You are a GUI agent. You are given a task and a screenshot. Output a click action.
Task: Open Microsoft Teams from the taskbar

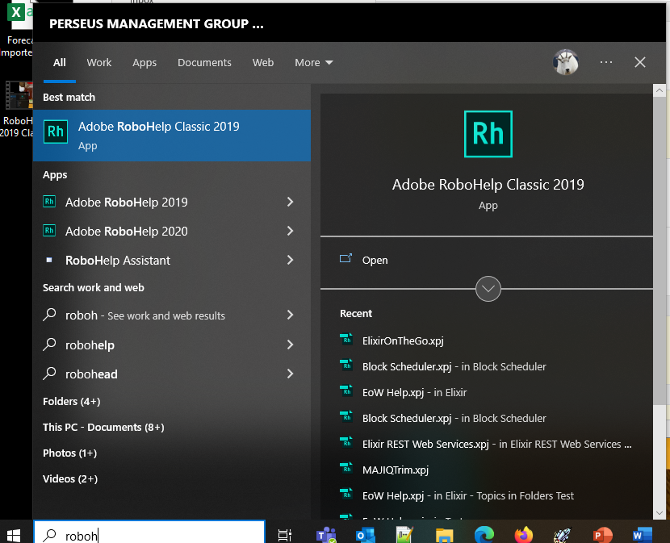click(x=326, y=534)
